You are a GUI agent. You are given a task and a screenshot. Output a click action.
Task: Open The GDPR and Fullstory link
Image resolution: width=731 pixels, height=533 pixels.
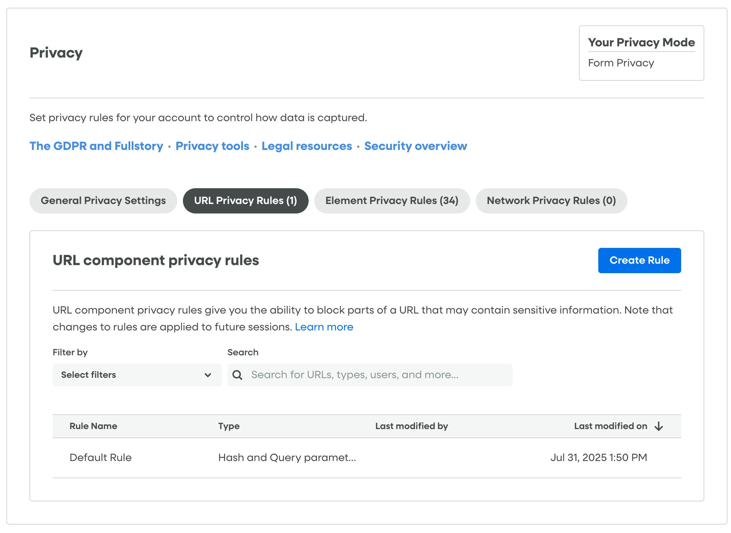click(96, 146)
